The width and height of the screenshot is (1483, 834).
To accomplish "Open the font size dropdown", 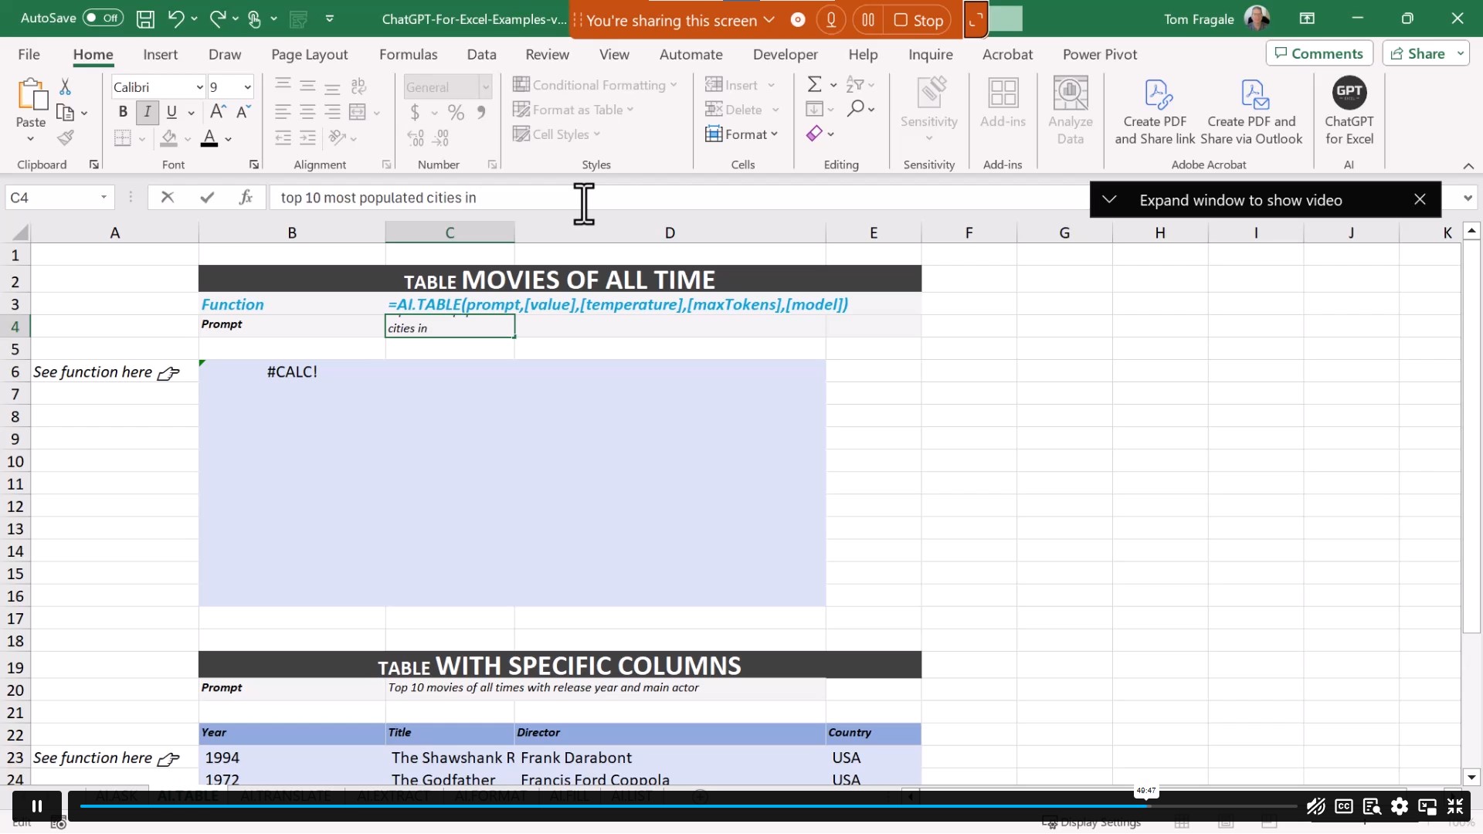I will click(246, 86).
